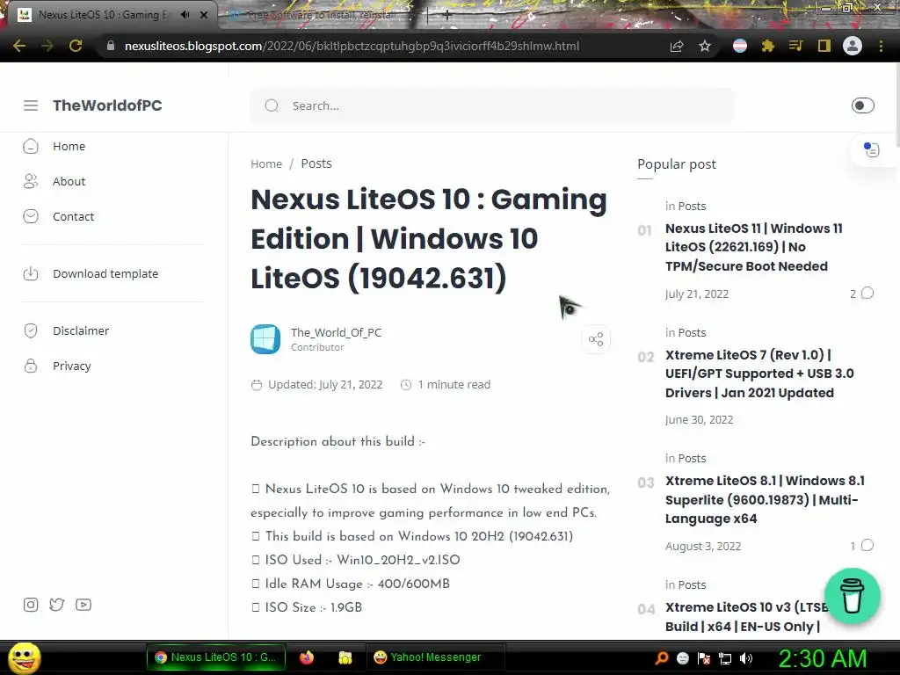Viewport: 900px width, 675px height.
Task: Open the Chrome profile avatar
Action: click(853, 46)
